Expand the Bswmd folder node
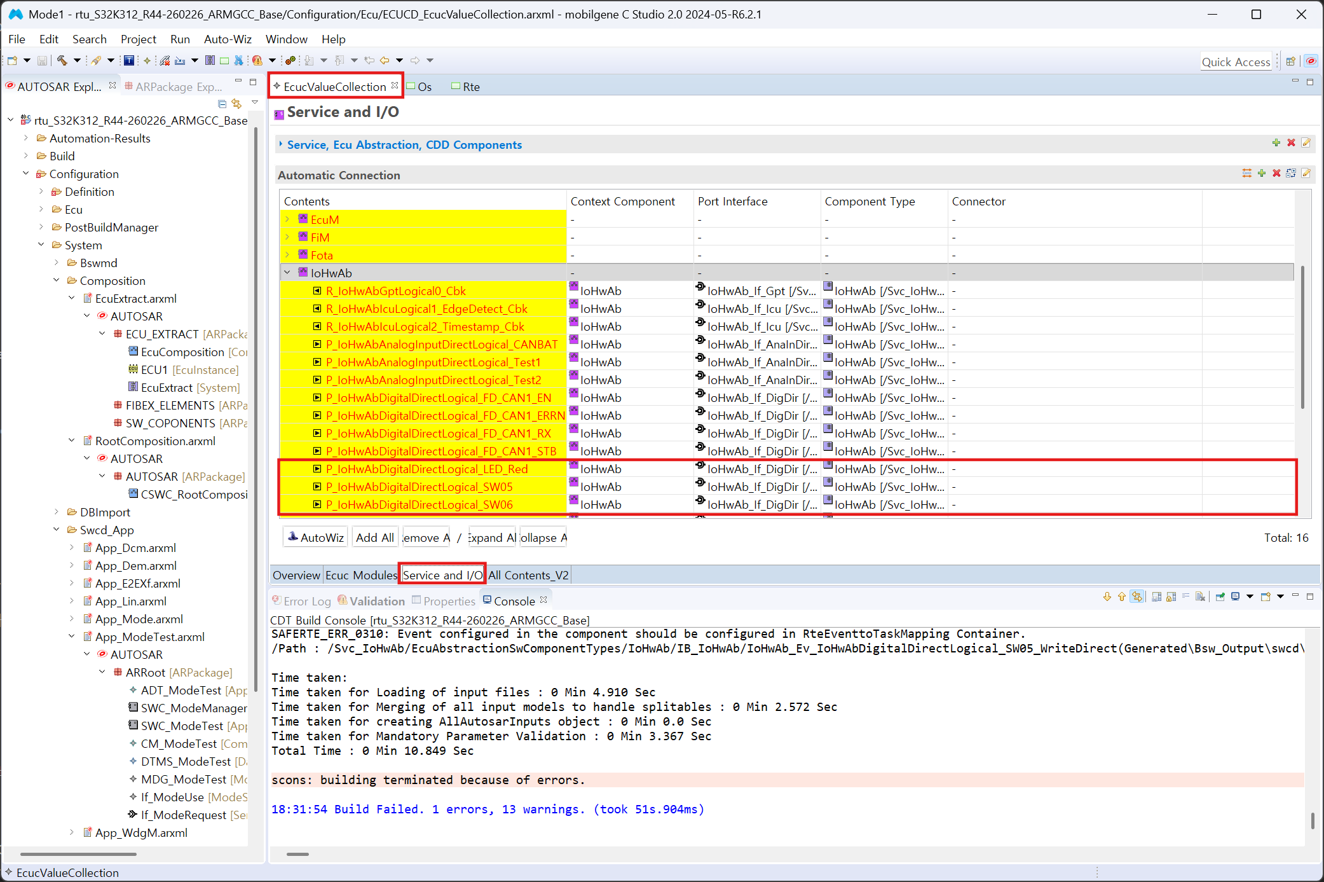The image size is (1324, 882). tap(57, 262)
